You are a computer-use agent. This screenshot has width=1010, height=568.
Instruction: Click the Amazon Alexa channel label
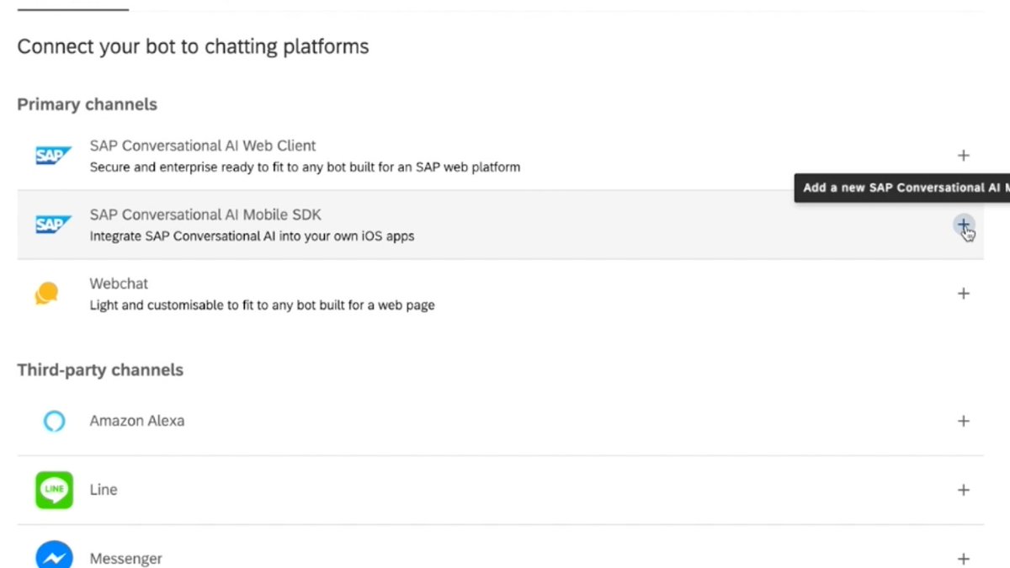(136, 421)
